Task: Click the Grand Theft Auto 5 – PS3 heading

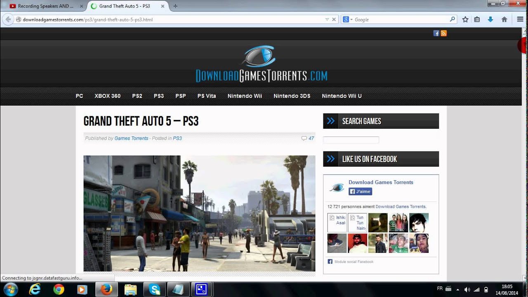Action: point(141,121)
